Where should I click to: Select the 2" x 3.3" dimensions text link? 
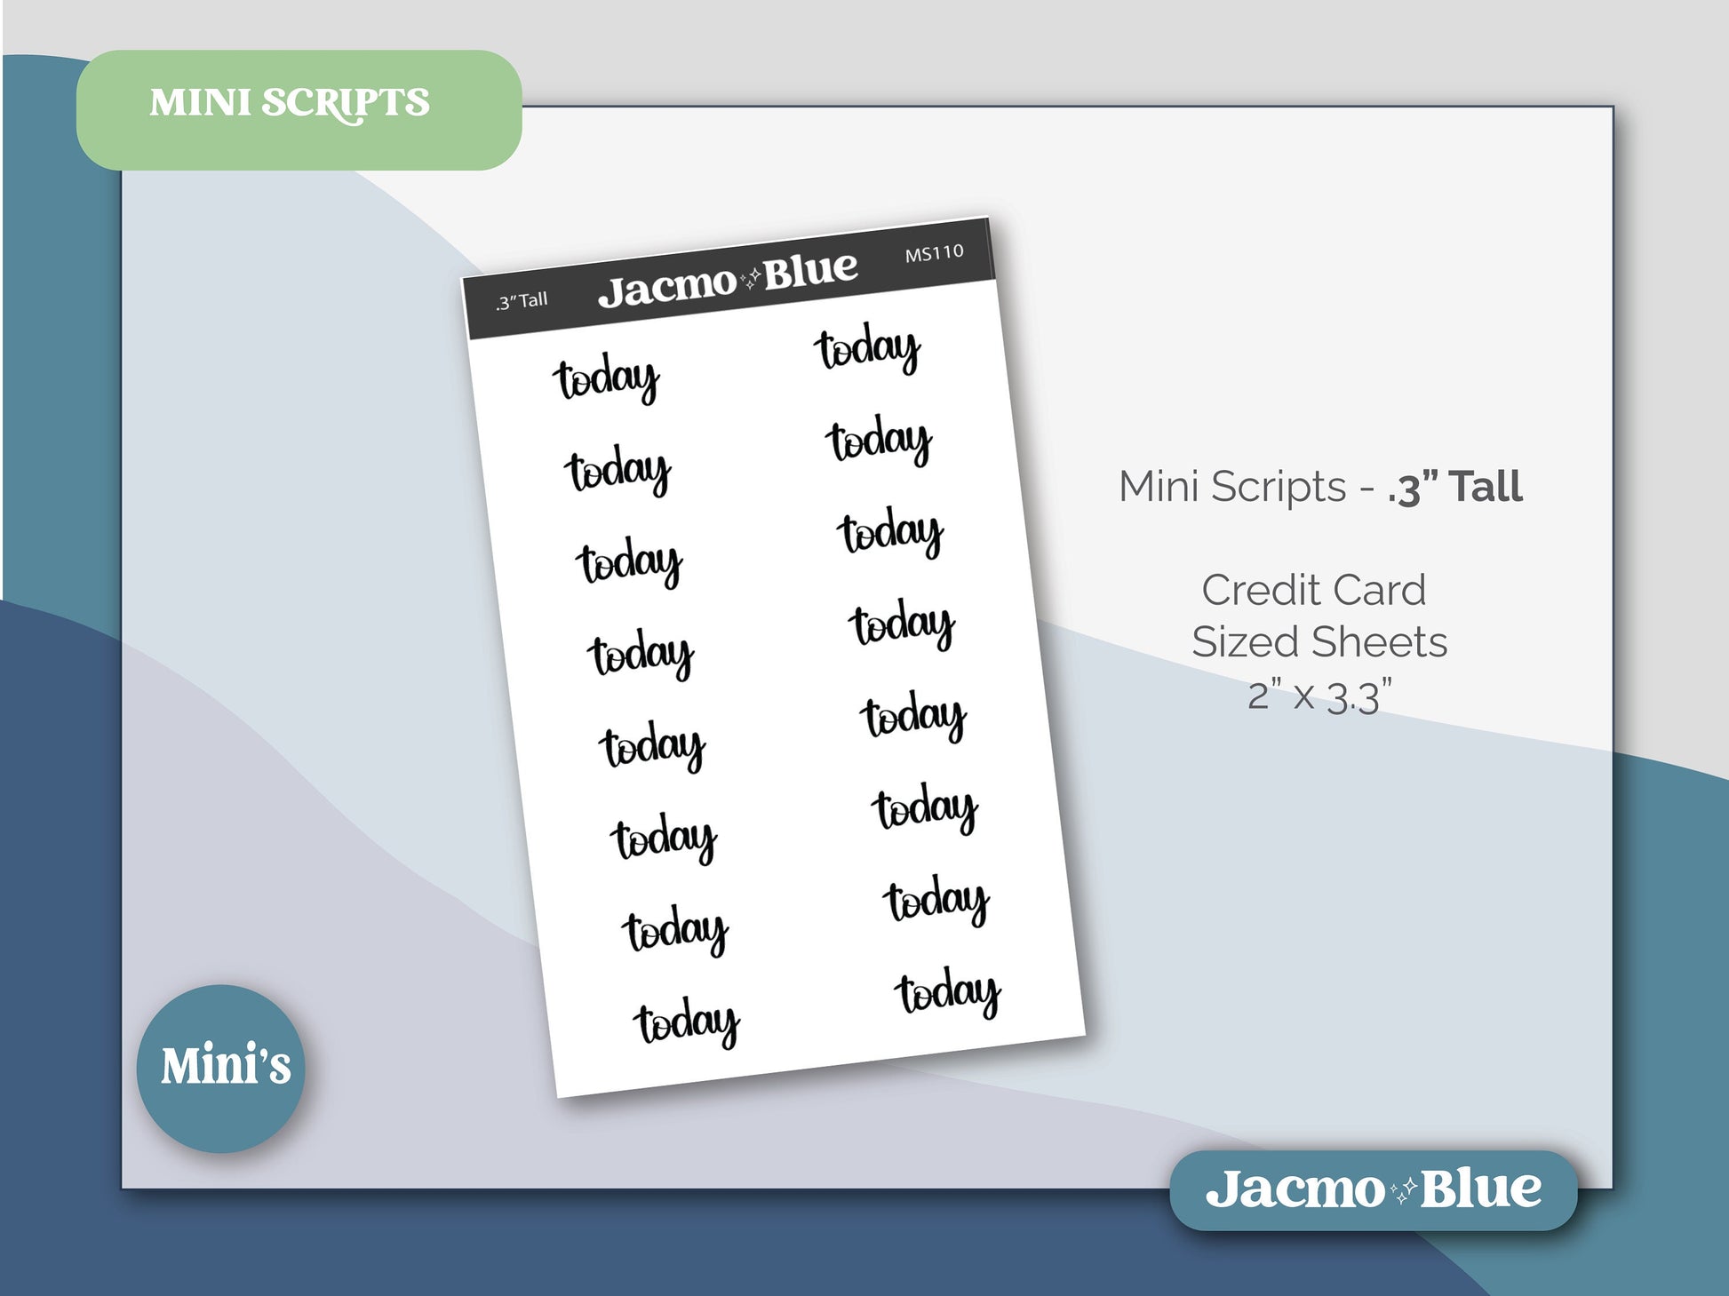click(x=1317, y=706)
